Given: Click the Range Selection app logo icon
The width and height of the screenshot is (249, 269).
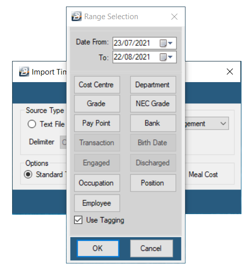Looking at the screenshot, I should pyautogui.click(x=77, y=16).
